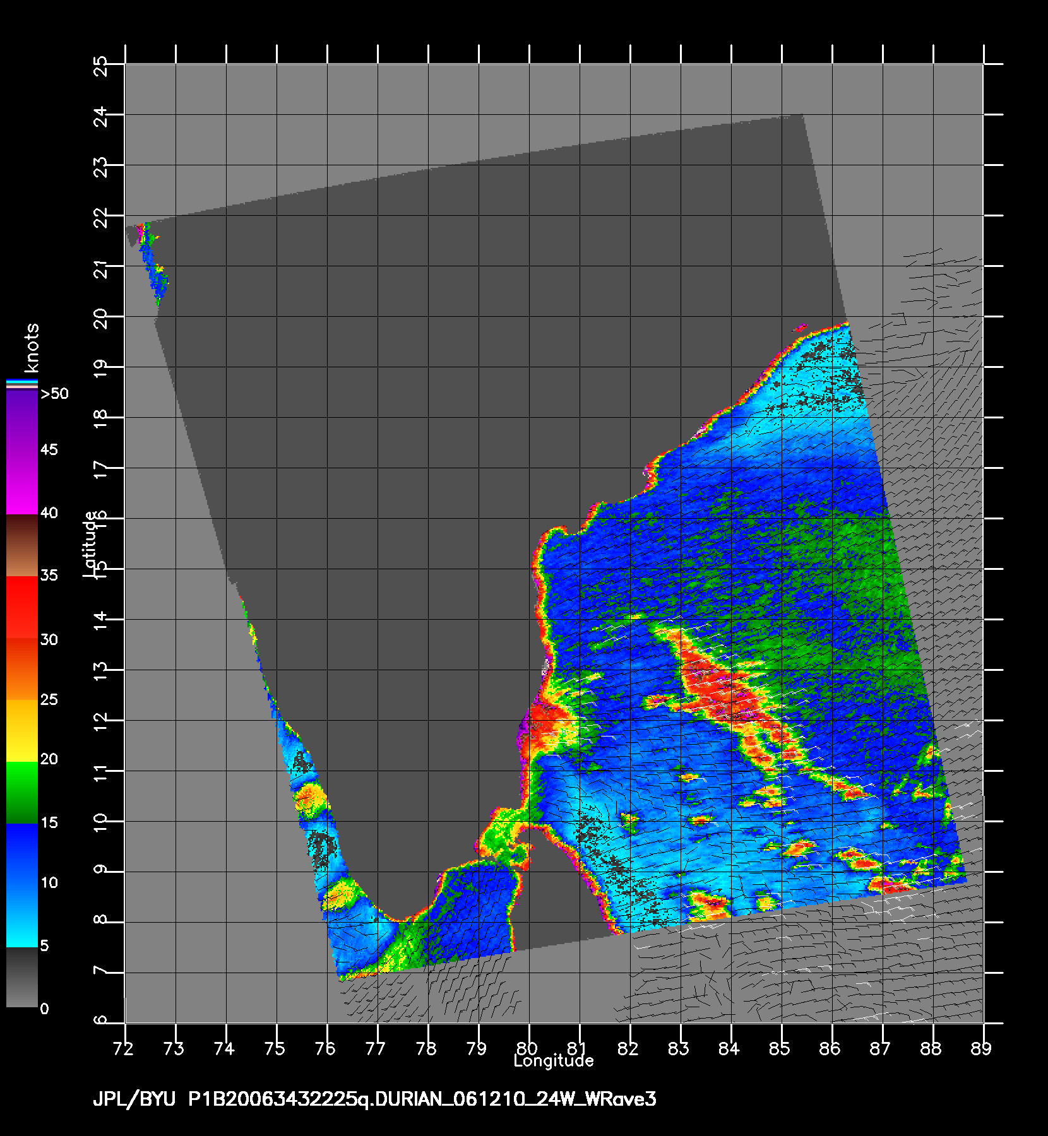1048x1136 pixels.
Task: Click longitude tick label 72
Action: [x=124, y=1049]
